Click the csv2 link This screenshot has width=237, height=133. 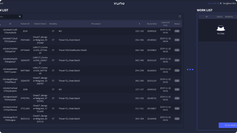214,3
